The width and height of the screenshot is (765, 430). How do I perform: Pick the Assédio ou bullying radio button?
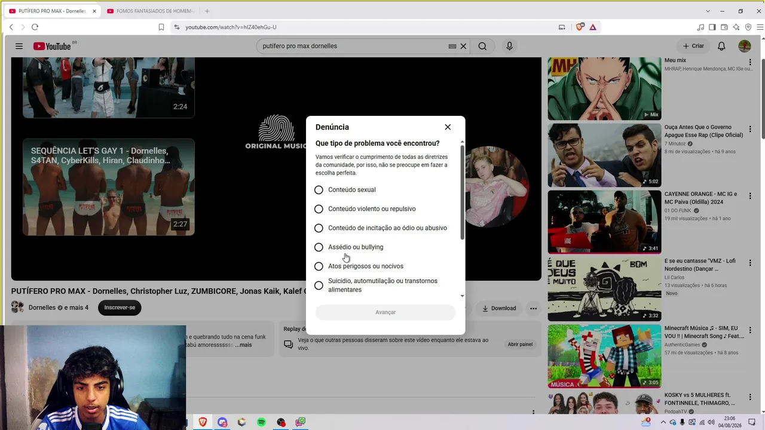coord(319,247)
